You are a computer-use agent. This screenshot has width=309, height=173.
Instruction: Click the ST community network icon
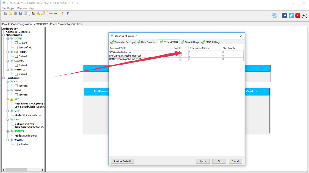(304, 15)
